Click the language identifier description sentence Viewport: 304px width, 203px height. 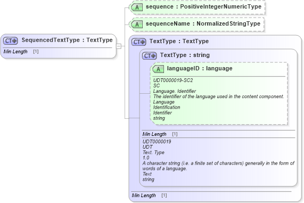[218, 96]
